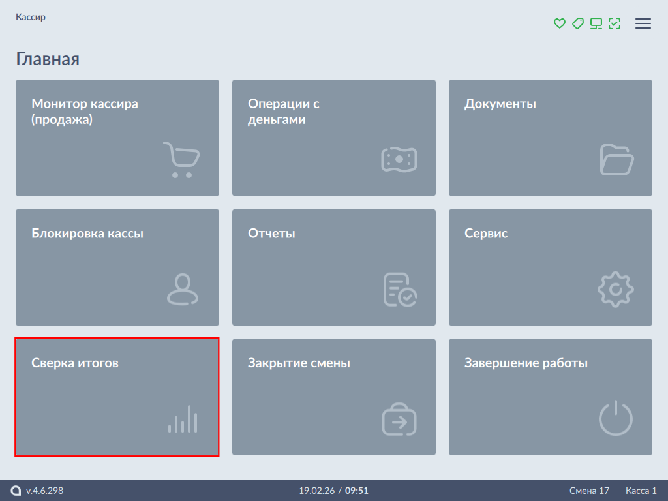Open Монитор кассира (продажа)
Image resolution: width=668 pixels, height=501 pixels.
click(x=117, y=138)
